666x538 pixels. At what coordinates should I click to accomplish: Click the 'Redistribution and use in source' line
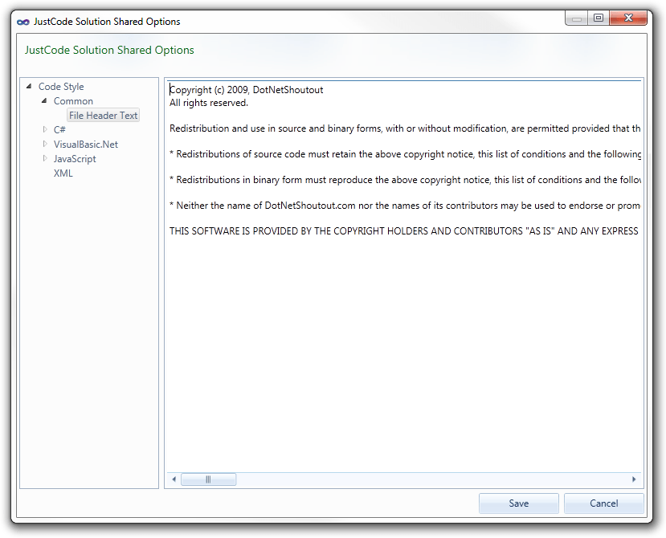tap(405, 128)
